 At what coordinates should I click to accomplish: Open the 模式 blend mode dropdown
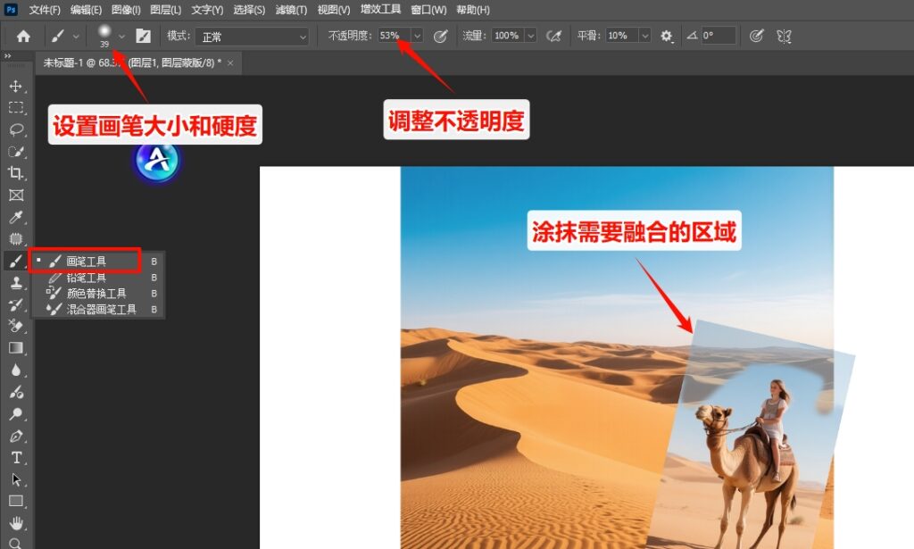point(252,37)
